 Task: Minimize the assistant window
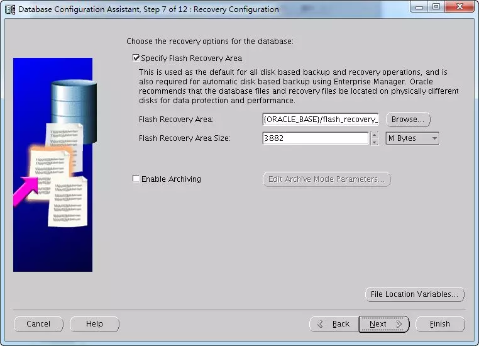point(419,7)
